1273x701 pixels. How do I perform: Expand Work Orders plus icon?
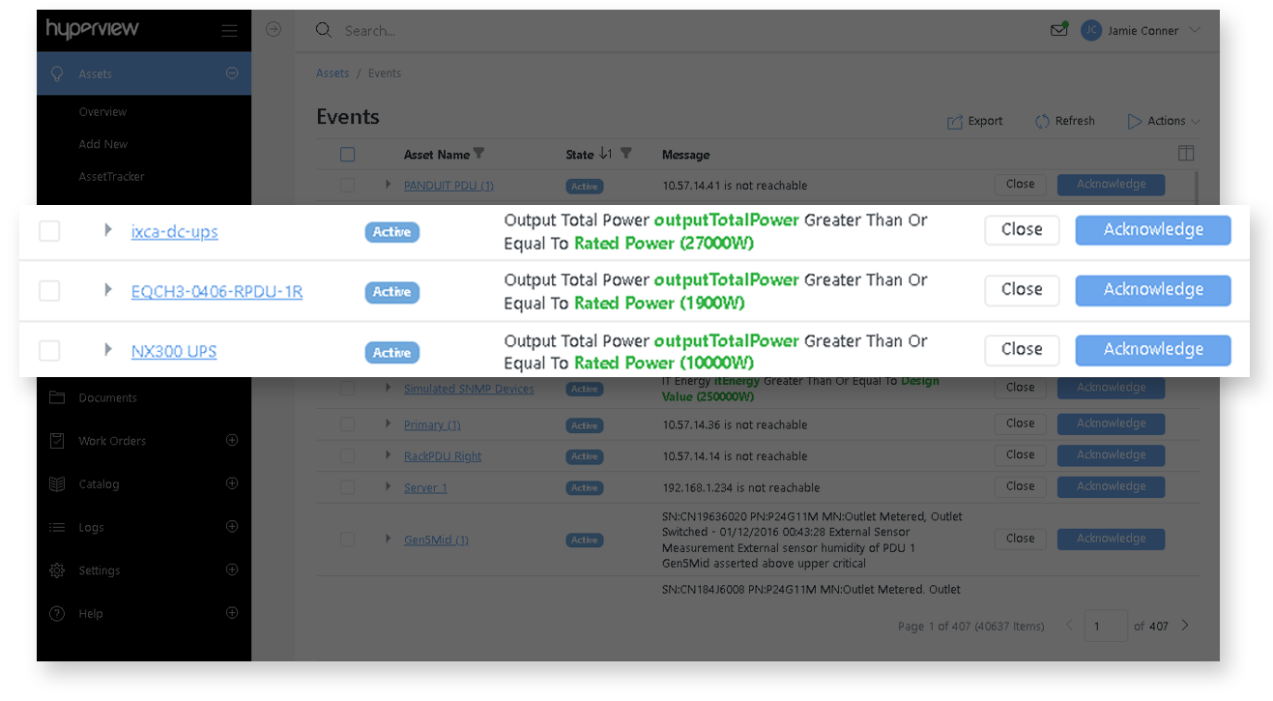[x=232, y=440]
